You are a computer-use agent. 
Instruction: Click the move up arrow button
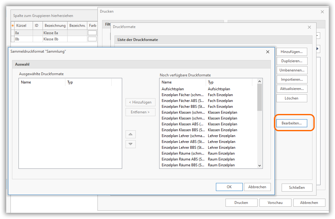130,134
